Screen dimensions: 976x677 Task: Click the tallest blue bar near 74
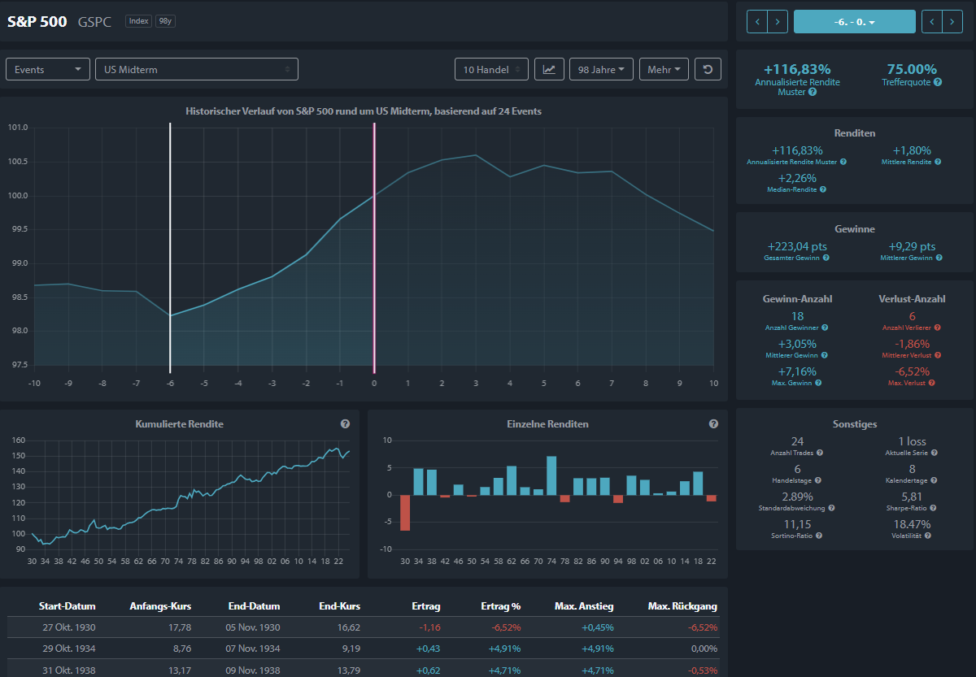(551, 475)
